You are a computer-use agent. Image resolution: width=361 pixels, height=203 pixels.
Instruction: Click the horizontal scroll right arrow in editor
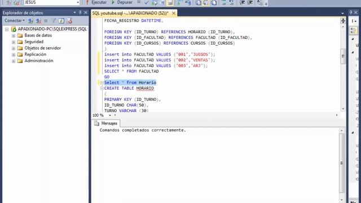pos(337,115)
